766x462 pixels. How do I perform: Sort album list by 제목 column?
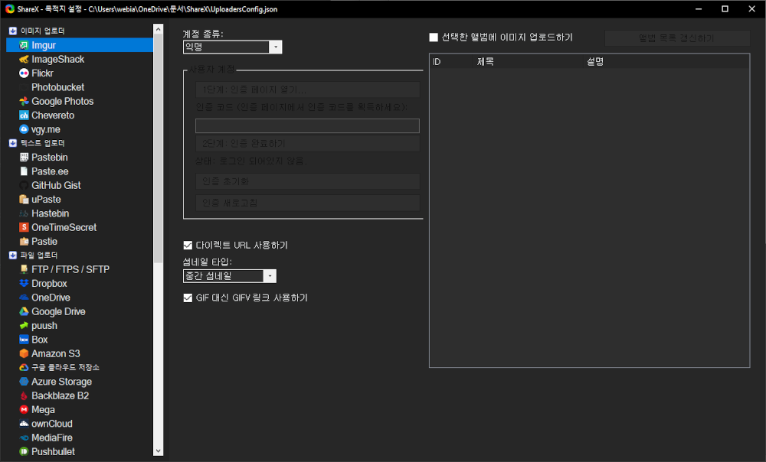point(528,62)
